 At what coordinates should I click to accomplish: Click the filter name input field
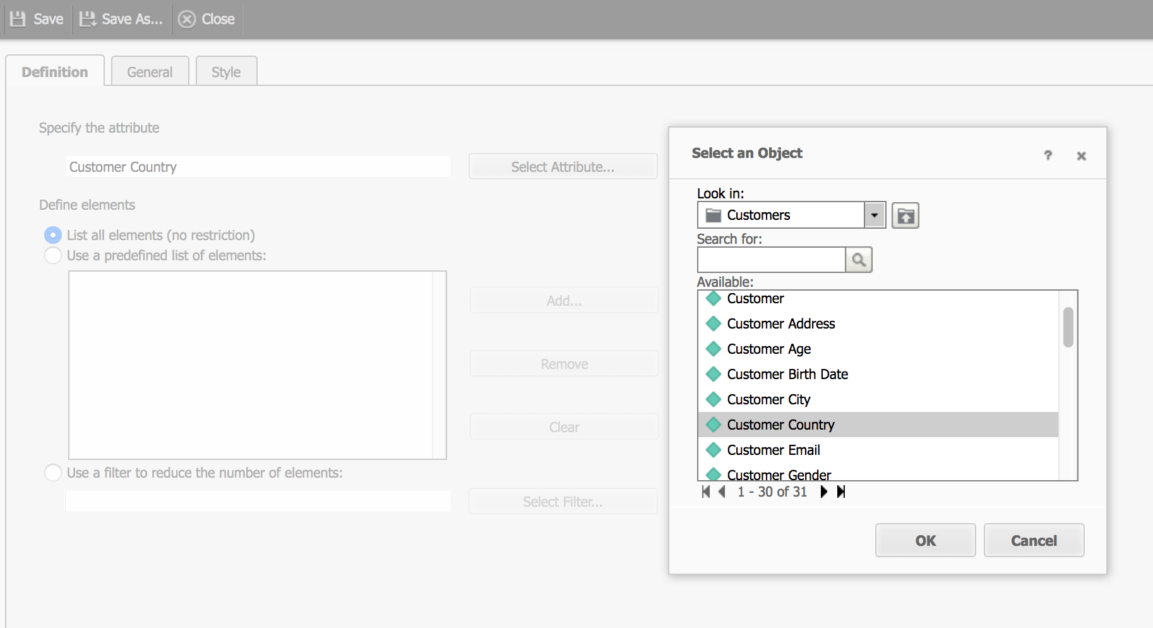pos(258,501)
